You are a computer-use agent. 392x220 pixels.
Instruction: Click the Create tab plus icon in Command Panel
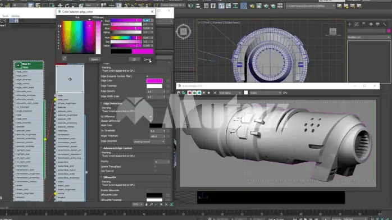[x=349, y=24]
